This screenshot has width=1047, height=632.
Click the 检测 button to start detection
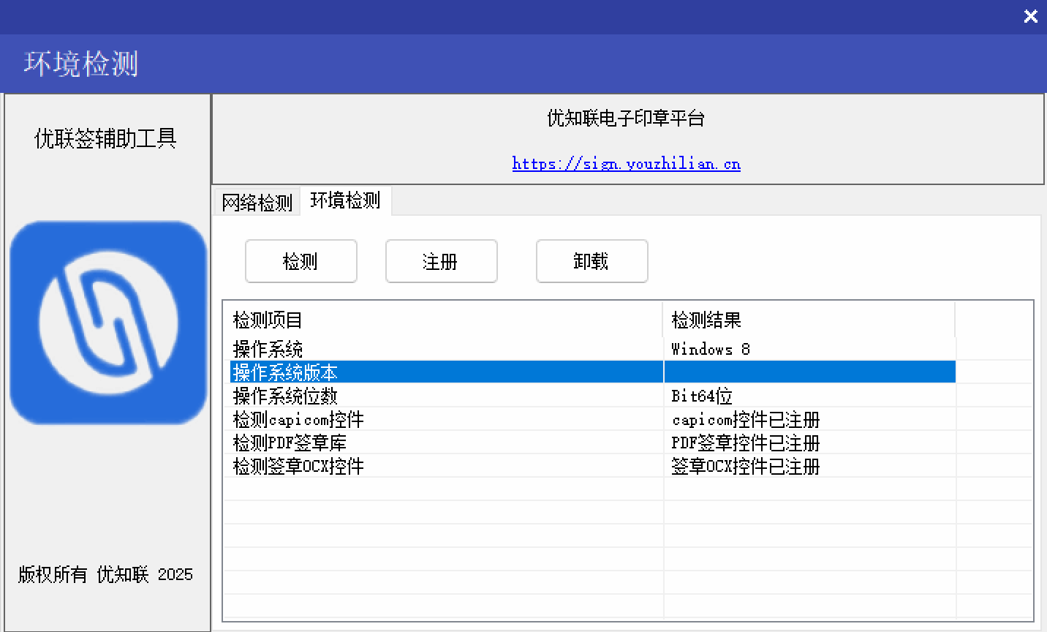pos(301,261)
